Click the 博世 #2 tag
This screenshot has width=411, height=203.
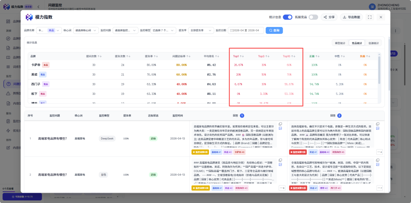pos(324,188)
